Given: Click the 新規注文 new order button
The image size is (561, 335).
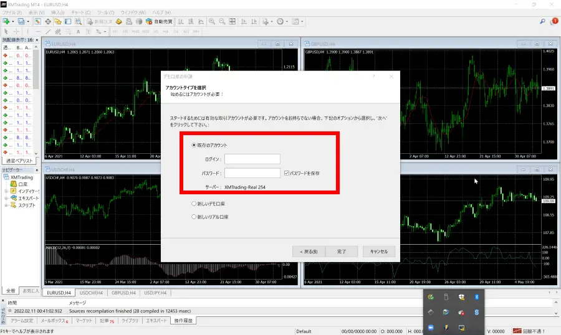Looking at the screenshot, I should pos(100,21).
